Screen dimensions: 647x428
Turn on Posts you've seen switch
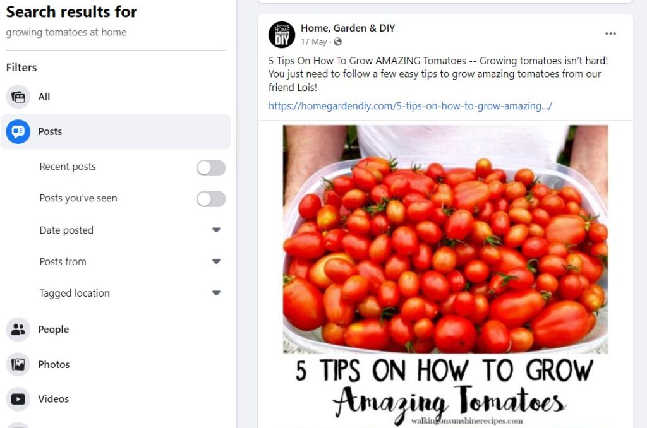211,199
